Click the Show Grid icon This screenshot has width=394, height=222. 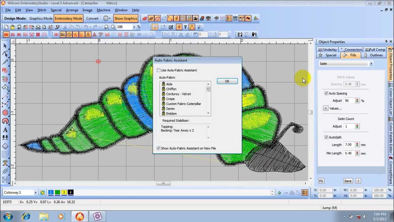(183, 18)
